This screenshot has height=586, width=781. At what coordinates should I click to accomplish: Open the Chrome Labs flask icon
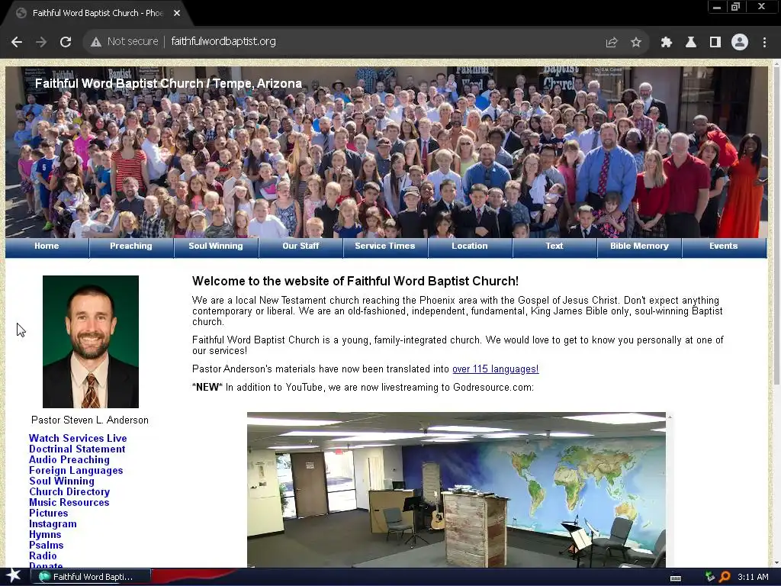pyautogui.click(x=691, y=43)
